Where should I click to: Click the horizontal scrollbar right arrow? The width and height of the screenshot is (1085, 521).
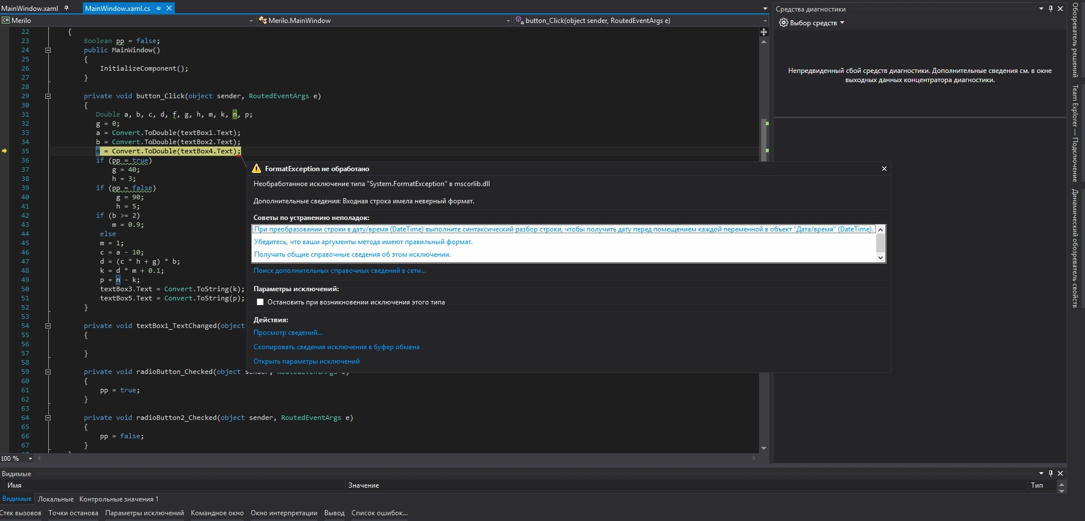tap(754, 458)
